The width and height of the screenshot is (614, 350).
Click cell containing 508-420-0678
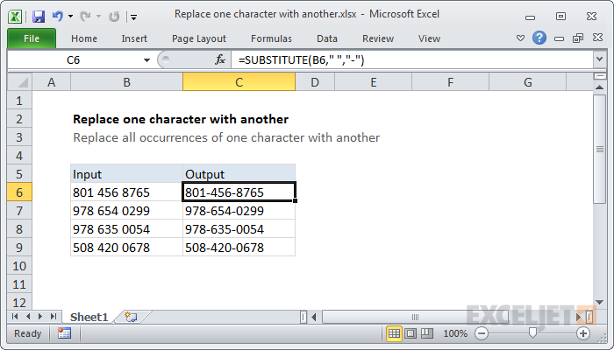tap(239, 248)
